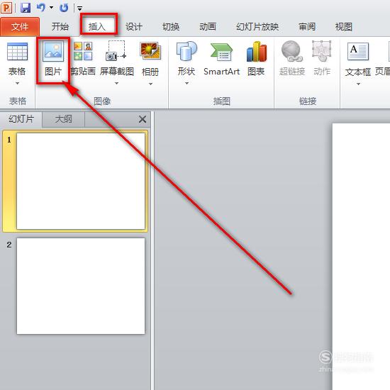Click the PowerPoint application icon
Image resolution: width=390 pixels, height=390 pixels.
click(x=6, y=8)
